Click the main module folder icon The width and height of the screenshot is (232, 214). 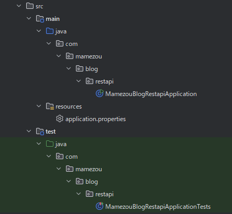[x=40, y=19]
